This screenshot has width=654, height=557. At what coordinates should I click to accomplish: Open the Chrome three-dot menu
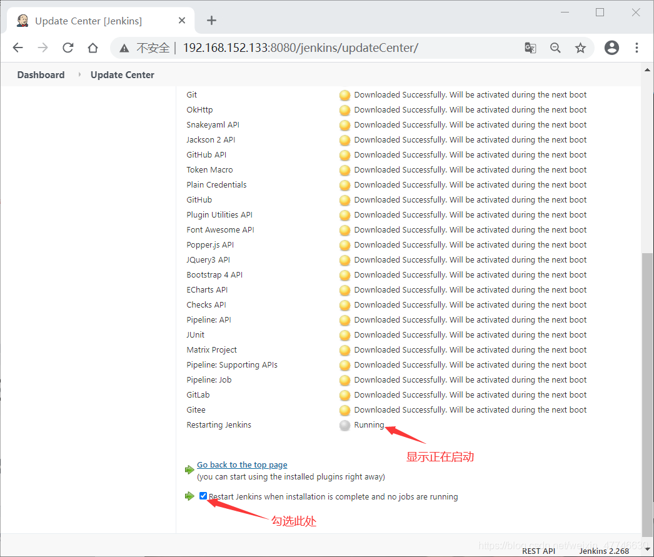tap(636, 48)
